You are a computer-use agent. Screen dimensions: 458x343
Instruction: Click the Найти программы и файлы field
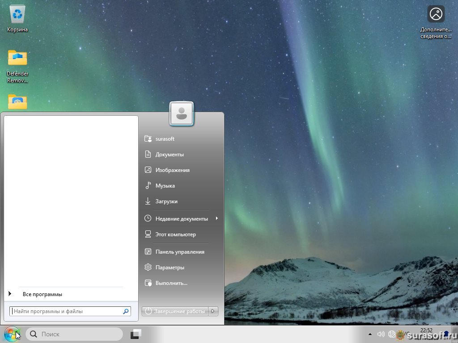click(66, 311)
